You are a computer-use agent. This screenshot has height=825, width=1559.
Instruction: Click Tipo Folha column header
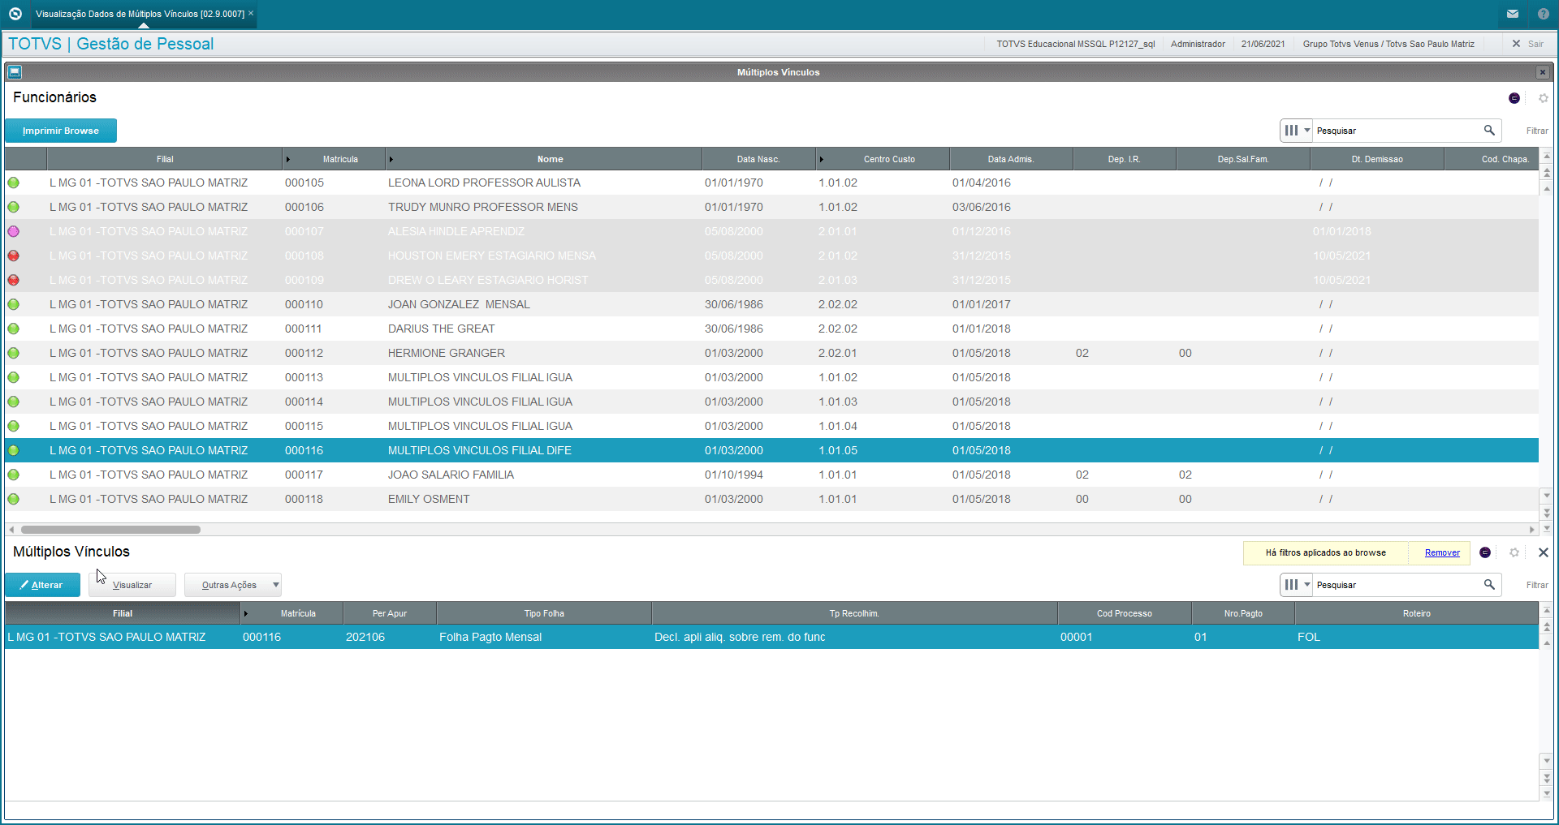544,613
